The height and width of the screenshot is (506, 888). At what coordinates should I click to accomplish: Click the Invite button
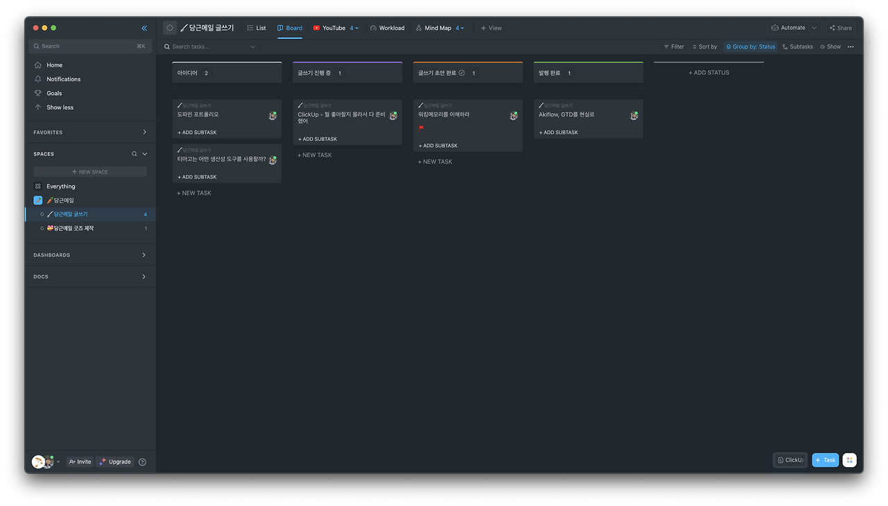pyautogui.click(x=80, y=462)
